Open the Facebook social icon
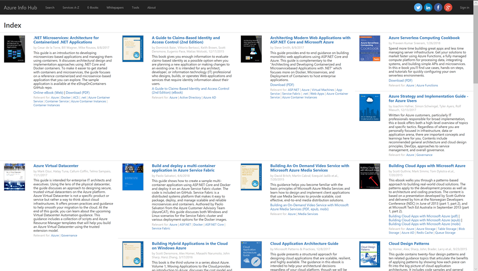This screenshot has height=271, width=478. pos(438,7)
